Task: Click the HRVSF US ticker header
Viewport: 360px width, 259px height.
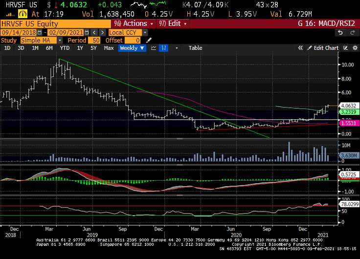Action: 22,5
